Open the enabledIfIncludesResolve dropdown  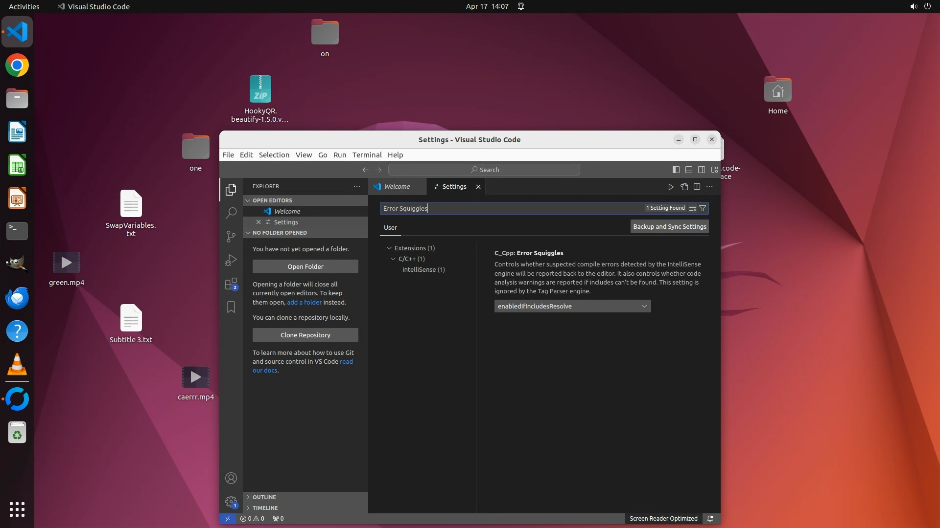tap(572, 306)
